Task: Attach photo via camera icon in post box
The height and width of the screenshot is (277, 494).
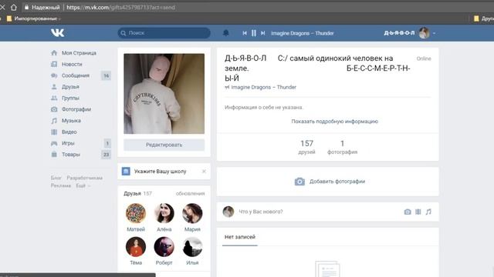Action: (x=408, y=212)
